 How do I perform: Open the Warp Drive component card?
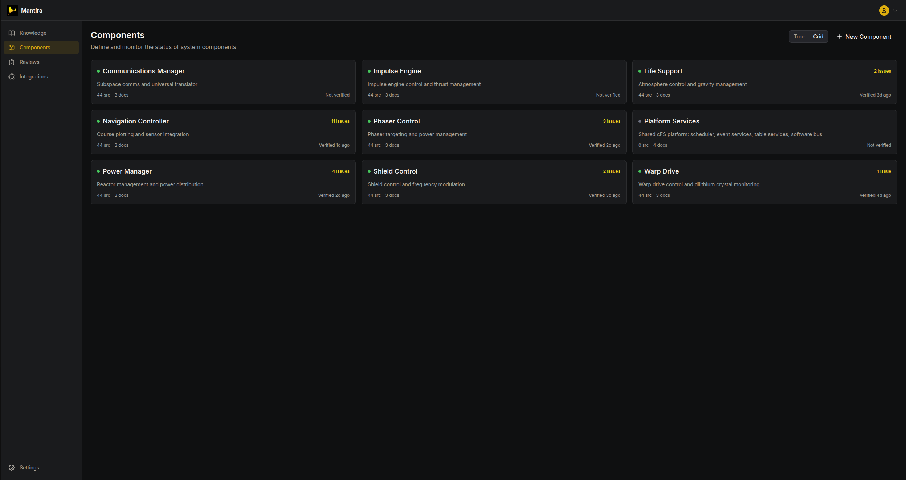(x=764, y=182)
